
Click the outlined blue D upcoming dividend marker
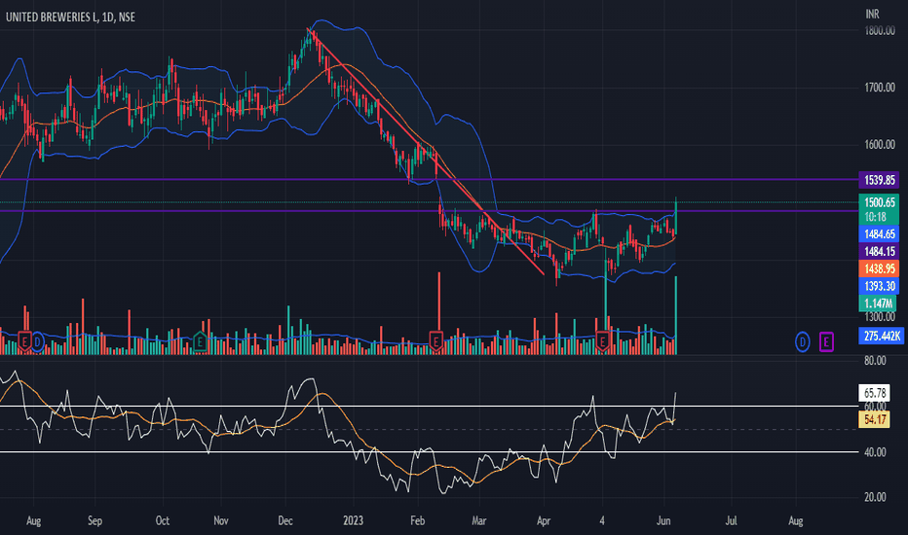[802, 341]
